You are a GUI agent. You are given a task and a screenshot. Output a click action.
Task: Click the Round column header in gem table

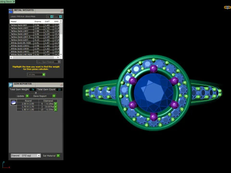(28, 101)
